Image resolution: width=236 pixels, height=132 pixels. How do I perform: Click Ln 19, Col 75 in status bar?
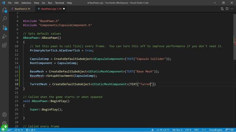click(163, 130)
